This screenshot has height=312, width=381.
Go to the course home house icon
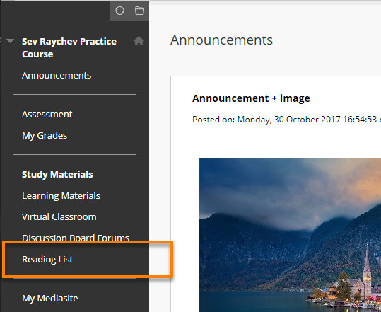(139, 41)
